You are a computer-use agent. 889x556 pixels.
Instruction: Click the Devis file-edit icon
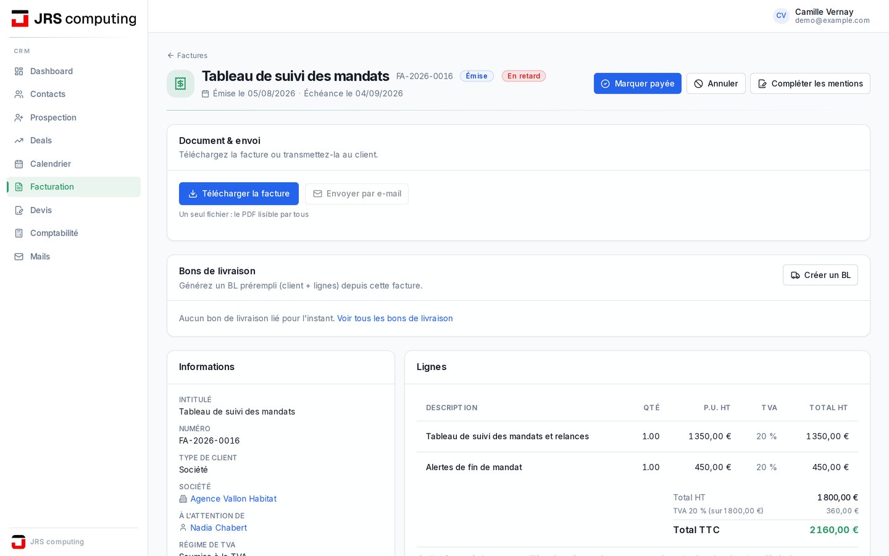pos(19,210)
